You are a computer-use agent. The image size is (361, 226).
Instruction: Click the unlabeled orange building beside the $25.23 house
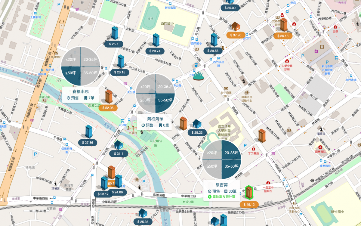pyautogui.click(x=183, y=123)
